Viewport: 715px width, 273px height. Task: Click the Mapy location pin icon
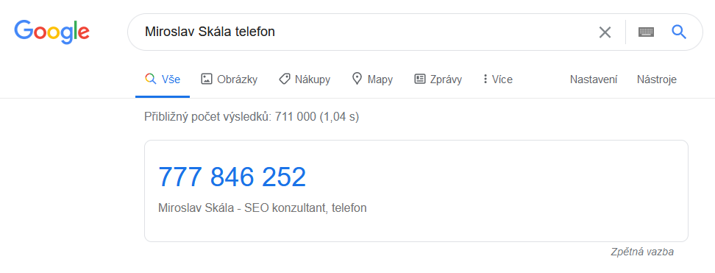coord(357,79)
